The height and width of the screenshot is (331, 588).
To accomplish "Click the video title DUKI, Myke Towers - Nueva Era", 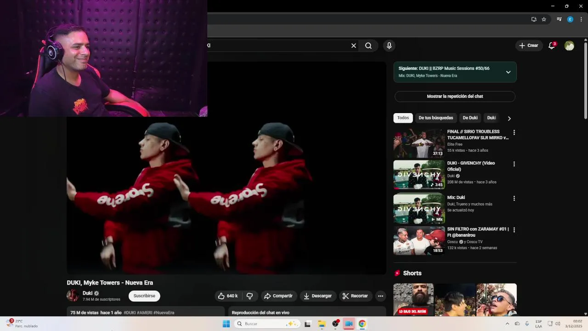I will [110, 283].
